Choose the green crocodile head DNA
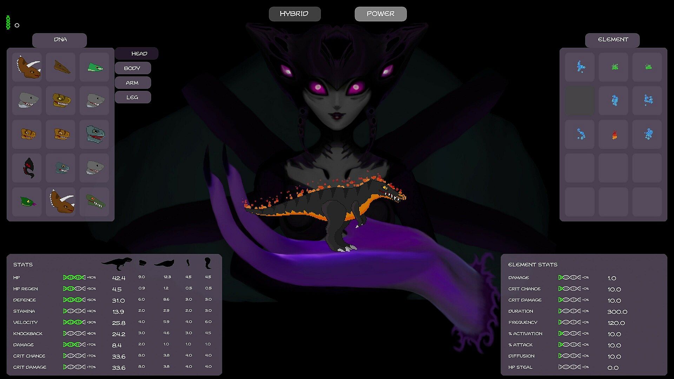The height and width of the screenshot is (379, 674). 95,202
